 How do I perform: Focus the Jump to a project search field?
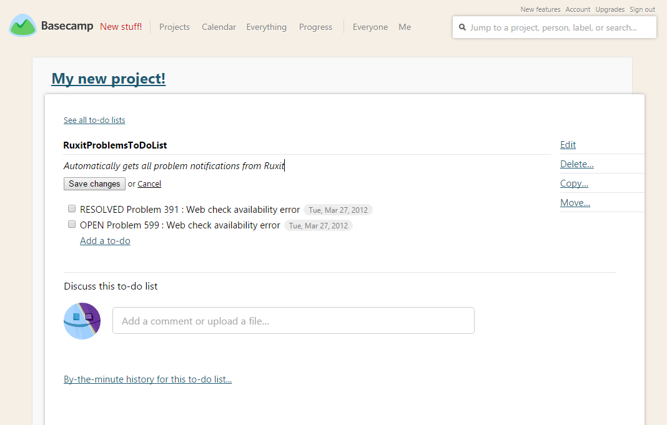pyautogui.click(x=559, y=27)
